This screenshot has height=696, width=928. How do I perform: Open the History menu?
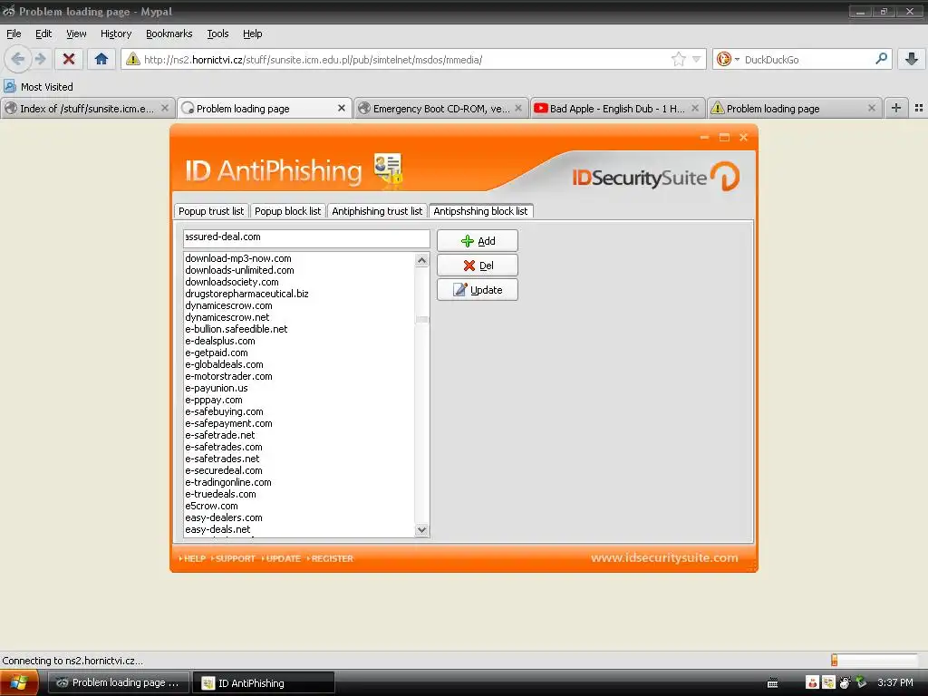pyautogui.click(x=115, y=34)
